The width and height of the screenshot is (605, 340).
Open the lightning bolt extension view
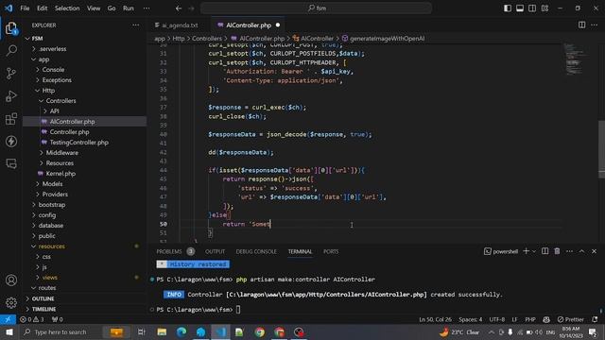click(x=11, y=142)
